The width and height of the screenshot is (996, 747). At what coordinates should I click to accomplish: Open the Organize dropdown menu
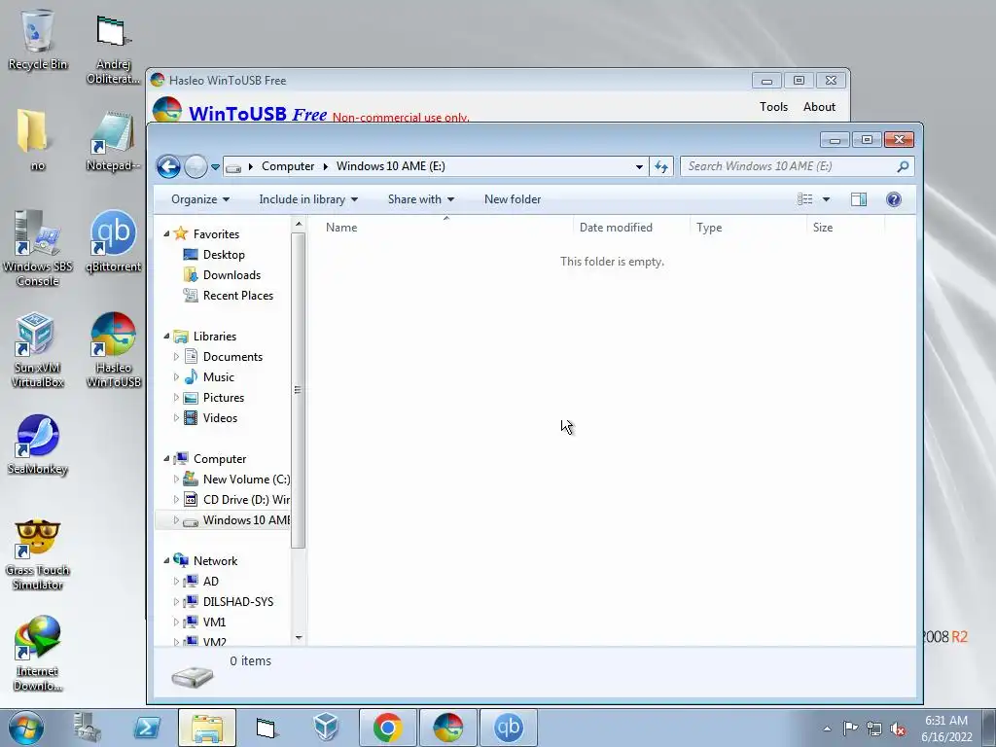point(200,199)
